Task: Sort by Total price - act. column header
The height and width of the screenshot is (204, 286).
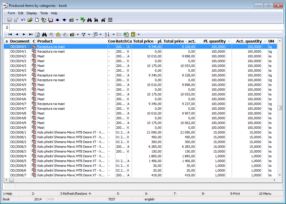Action: (x=179, y=41)
